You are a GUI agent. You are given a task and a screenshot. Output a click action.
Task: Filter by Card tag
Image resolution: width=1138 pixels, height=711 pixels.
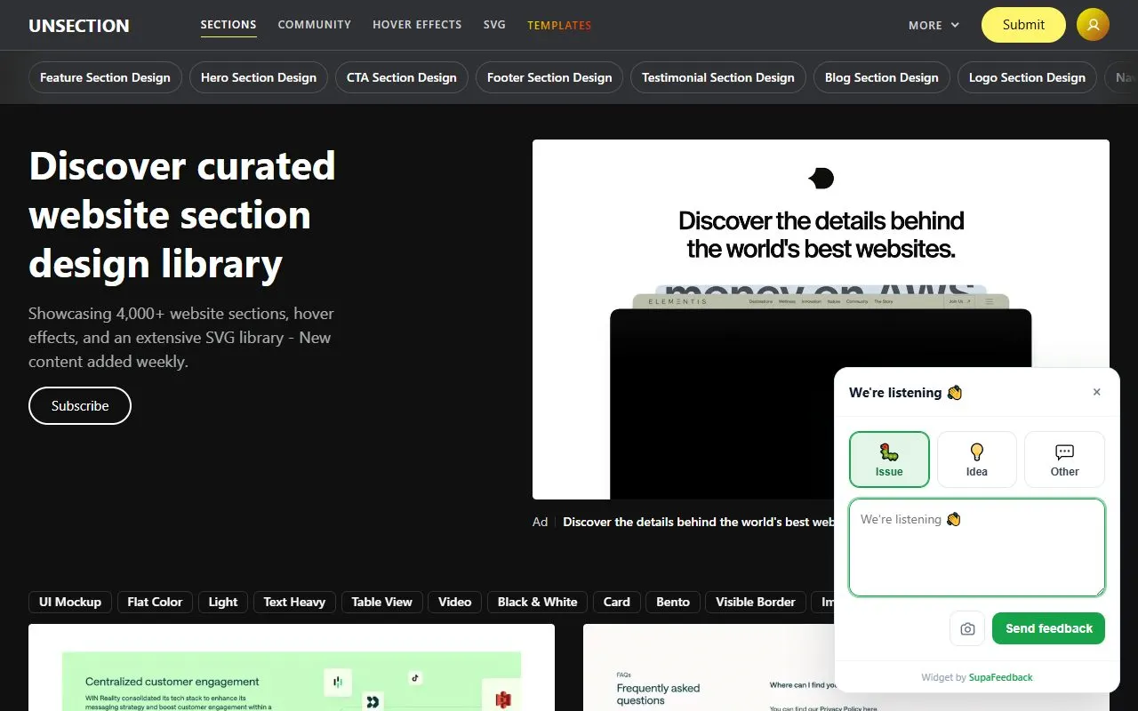click(x=617, y=602)
